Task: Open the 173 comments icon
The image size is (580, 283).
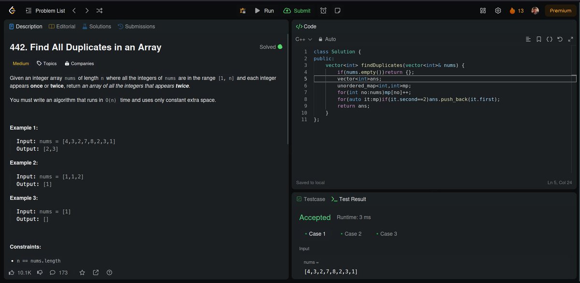Action: tap(58, 273)
